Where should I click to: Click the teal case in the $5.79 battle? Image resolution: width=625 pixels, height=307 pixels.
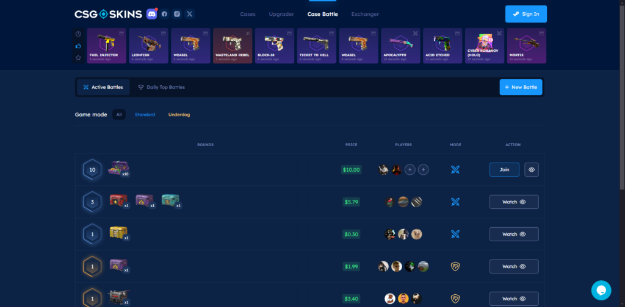[x=171, y=201]
